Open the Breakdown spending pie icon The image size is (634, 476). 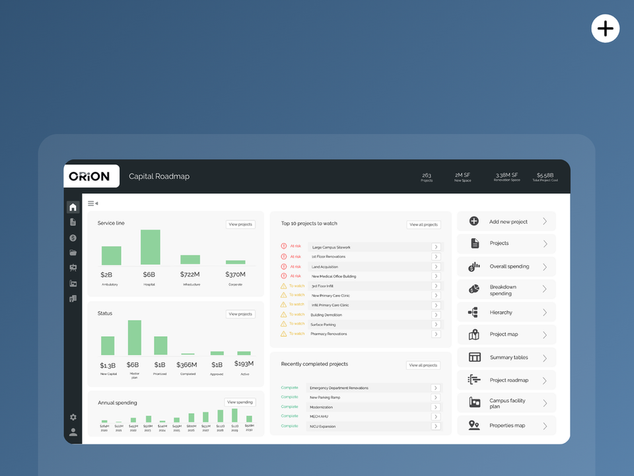(x=474, y=289)
